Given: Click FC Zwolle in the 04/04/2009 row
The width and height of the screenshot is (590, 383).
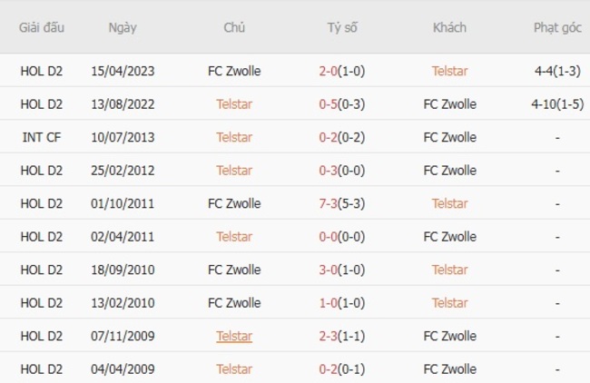Looking at the screenshot, I should click(449, 369).
